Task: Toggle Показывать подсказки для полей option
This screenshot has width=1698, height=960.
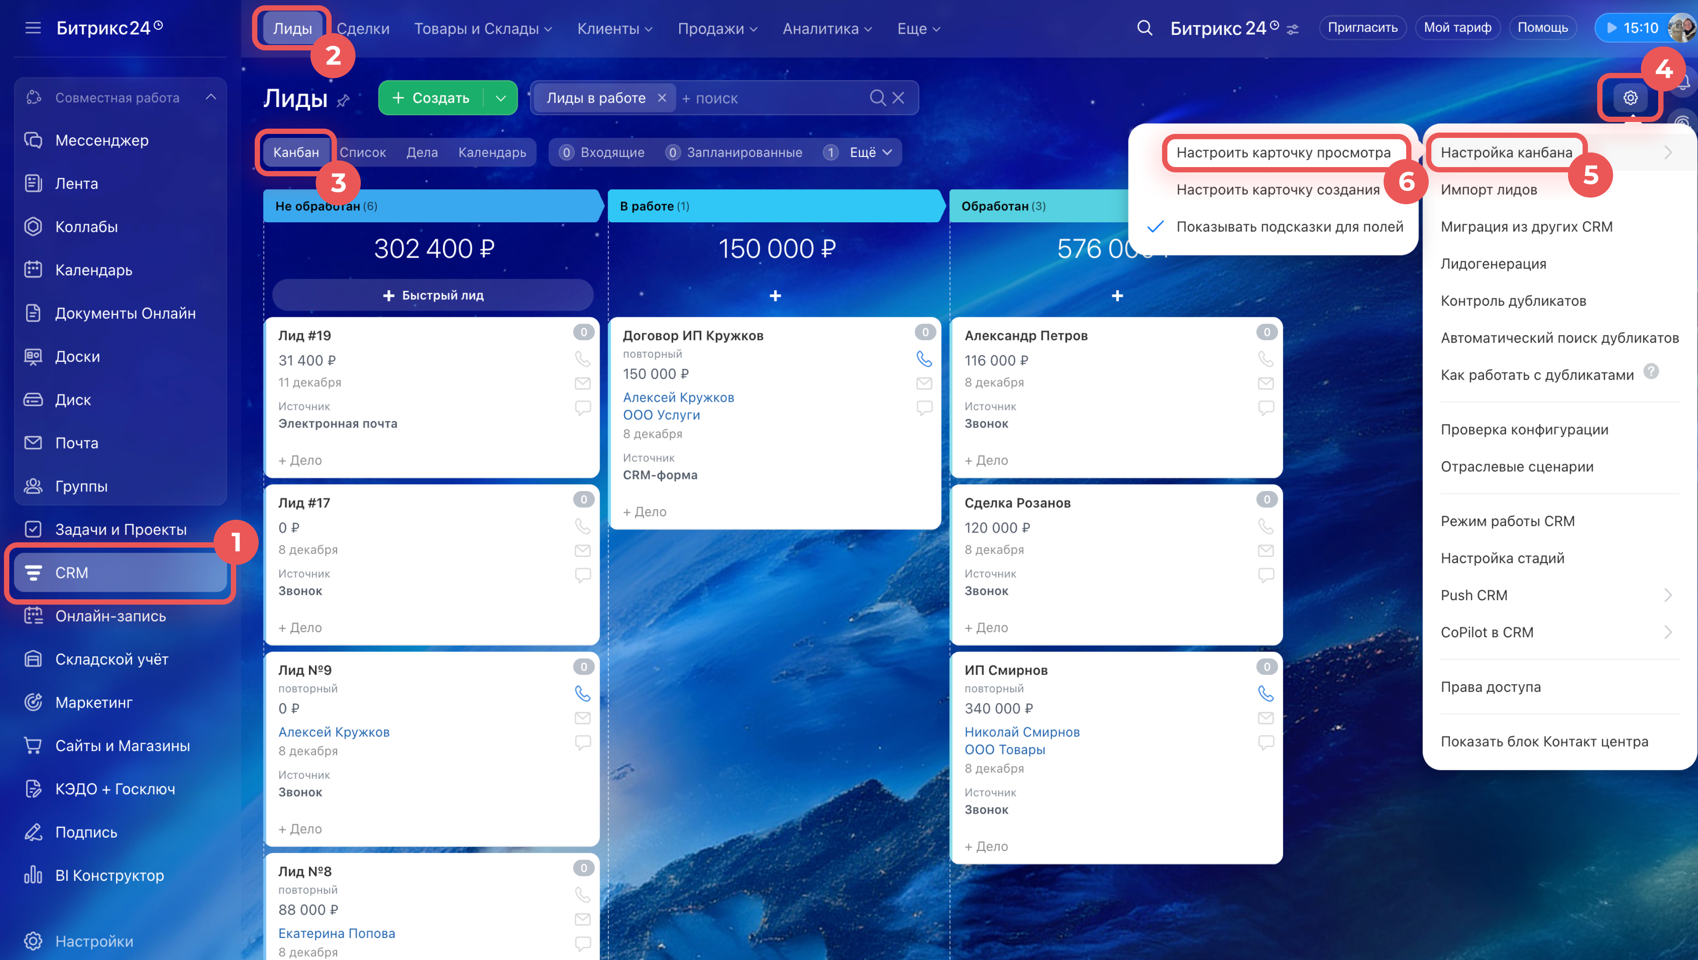Action: [1289, 227]
